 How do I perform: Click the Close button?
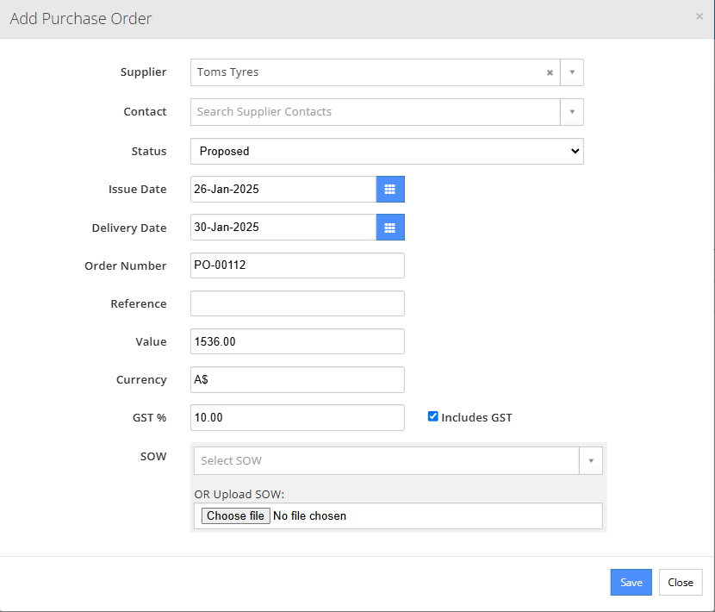coord(680,582)
